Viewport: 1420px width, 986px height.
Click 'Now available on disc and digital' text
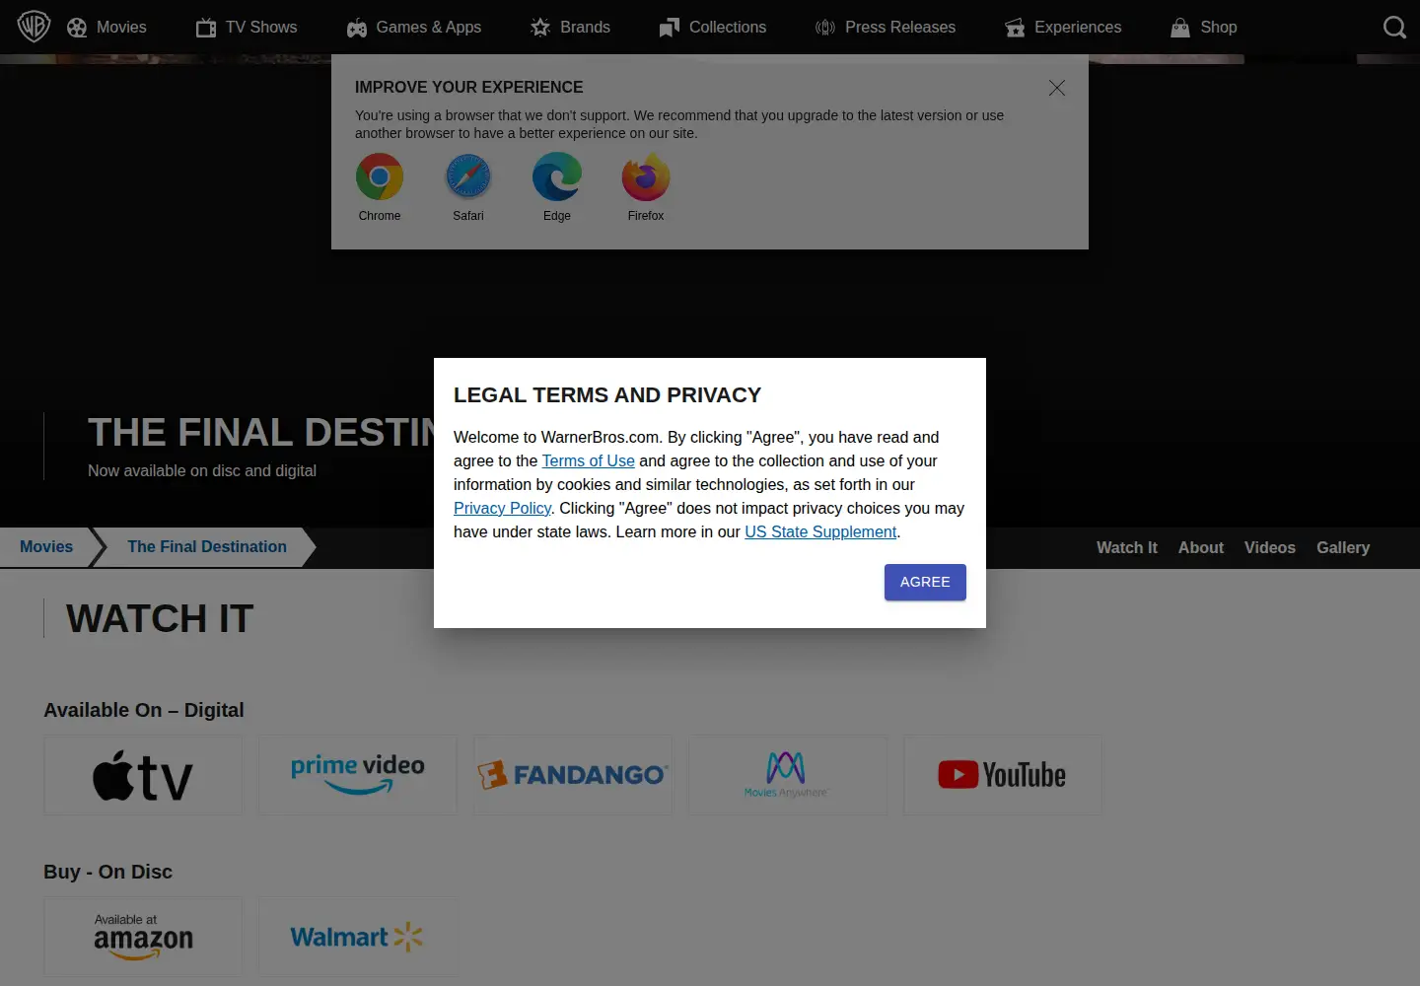(x=202, y=470)
